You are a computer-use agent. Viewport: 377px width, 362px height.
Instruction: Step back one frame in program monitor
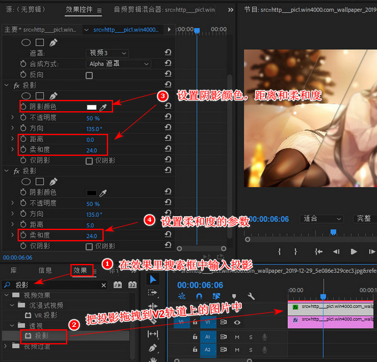(x=336, y=252)
